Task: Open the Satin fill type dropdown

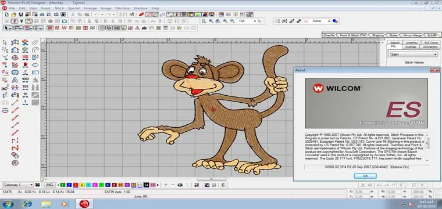Action: click(x=414, y=55)
